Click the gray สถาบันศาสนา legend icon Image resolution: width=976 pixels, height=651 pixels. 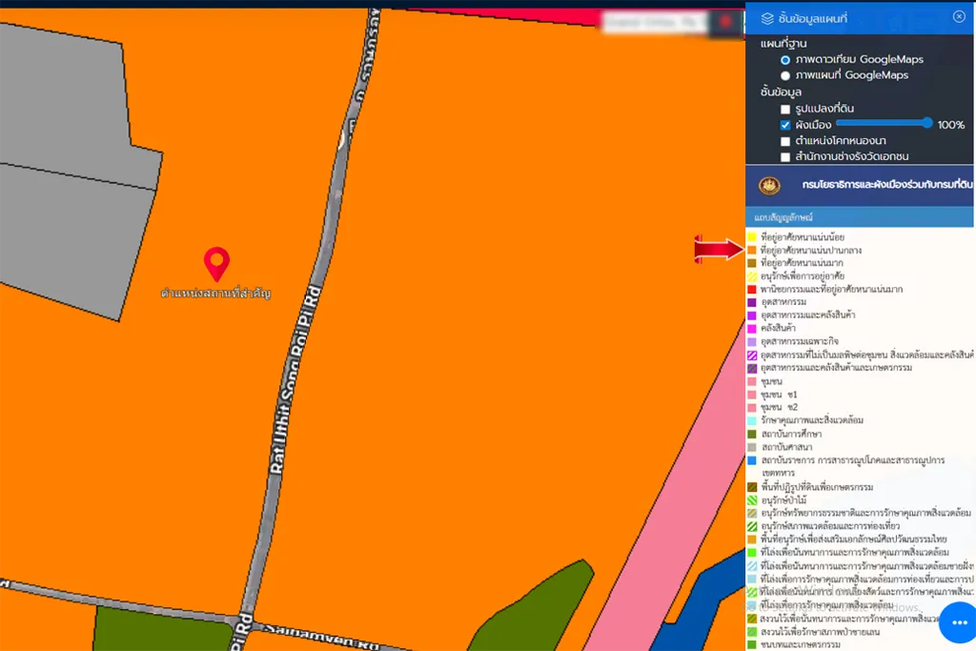(x=752, y=447)
